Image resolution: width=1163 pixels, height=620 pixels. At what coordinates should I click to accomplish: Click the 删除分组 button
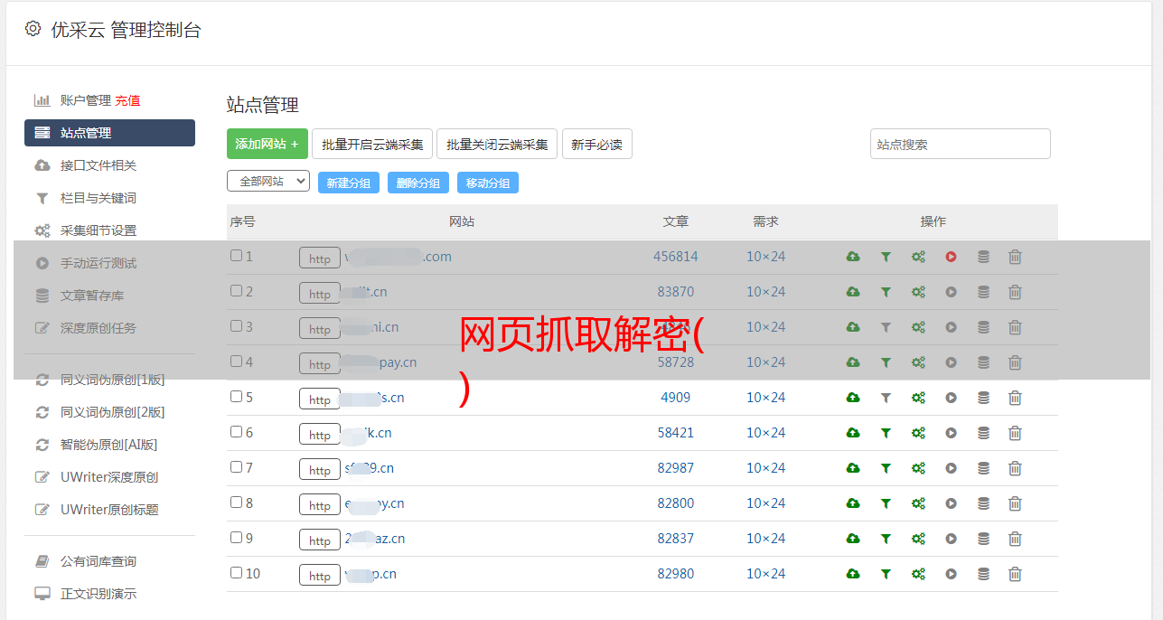[x=418, y=183]
